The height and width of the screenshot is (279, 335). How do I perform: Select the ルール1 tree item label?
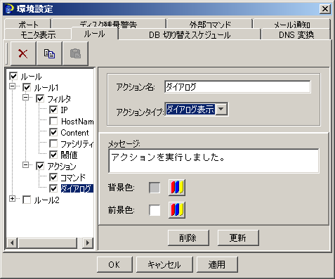[46, 88]
